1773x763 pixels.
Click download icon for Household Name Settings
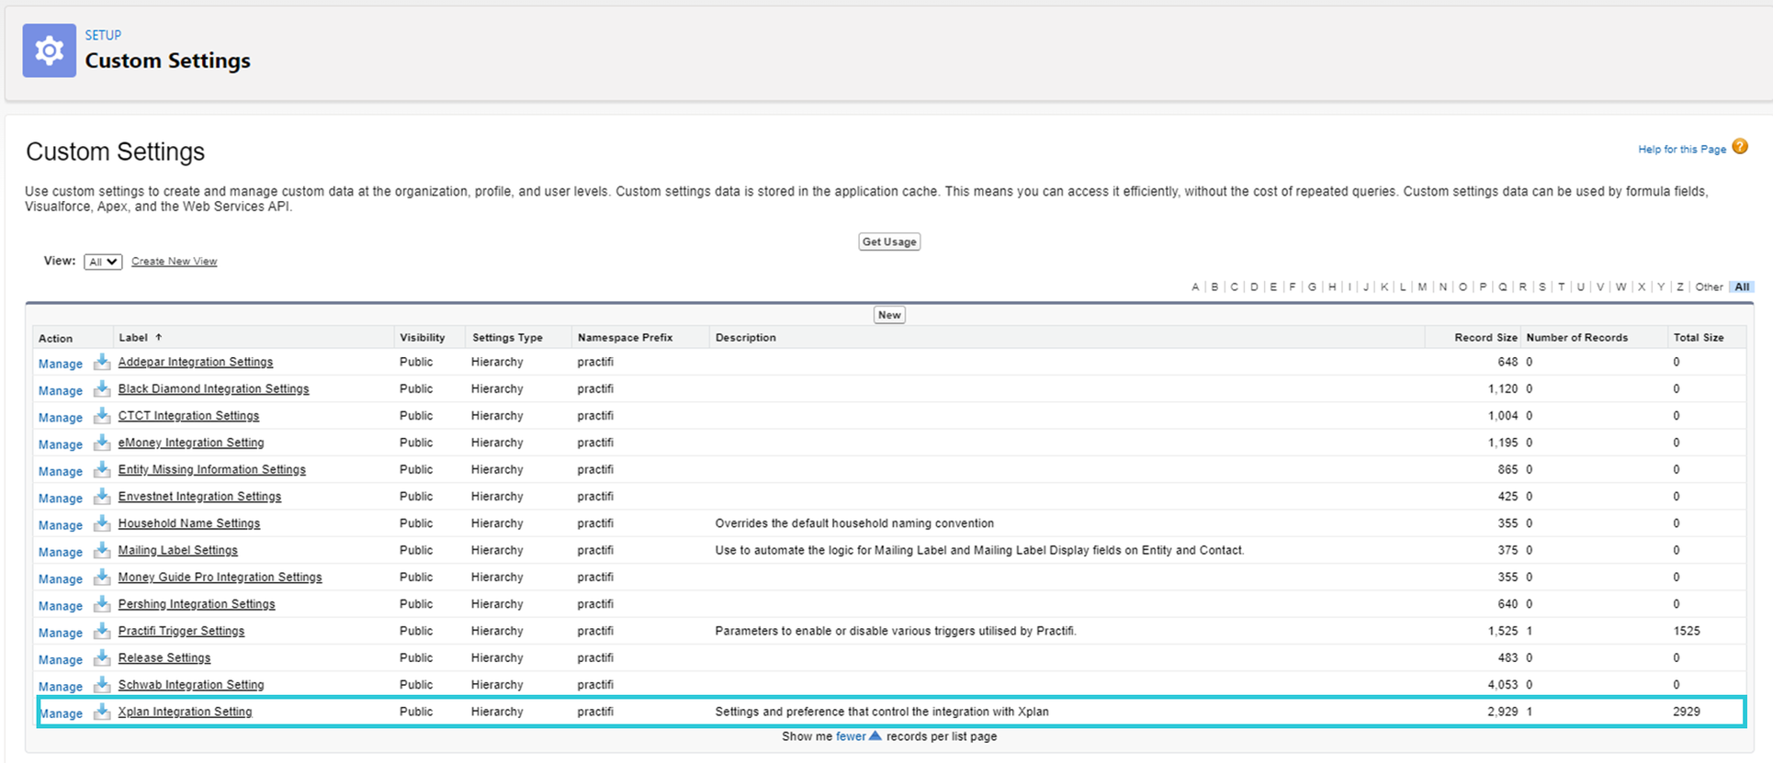tap(102, 523)
